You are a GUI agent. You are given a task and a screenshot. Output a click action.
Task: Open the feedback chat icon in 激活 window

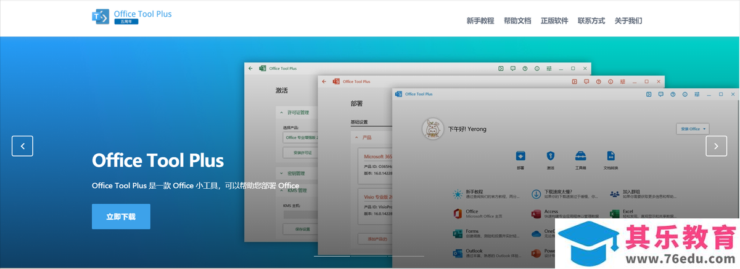(x=513, y=68)
